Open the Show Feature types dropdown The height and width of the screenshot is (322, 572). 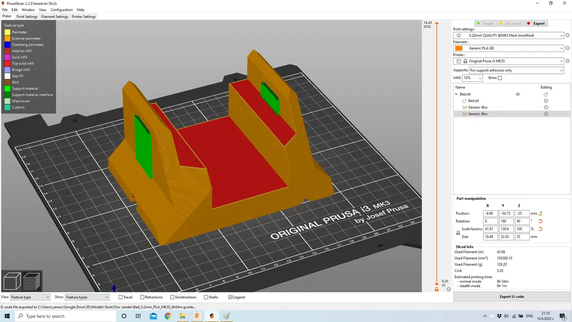(87, 297)
